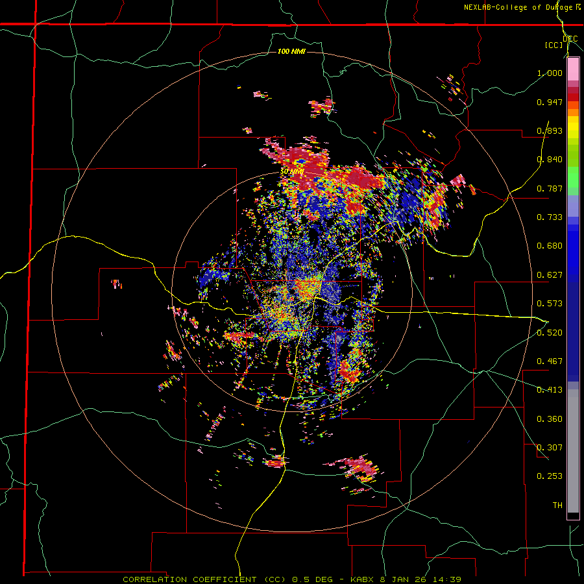584x584 pixels.
Task: Click the 0.947 color scale label
Action: (x=550, y=102)
